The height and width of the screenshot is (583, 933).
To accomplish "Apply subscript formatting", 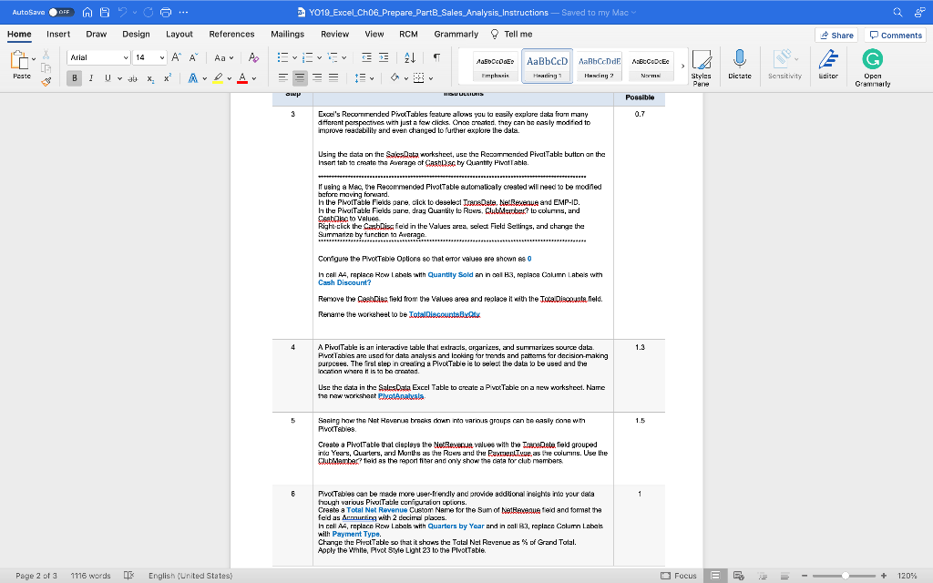I will click(x=148, y=77).
